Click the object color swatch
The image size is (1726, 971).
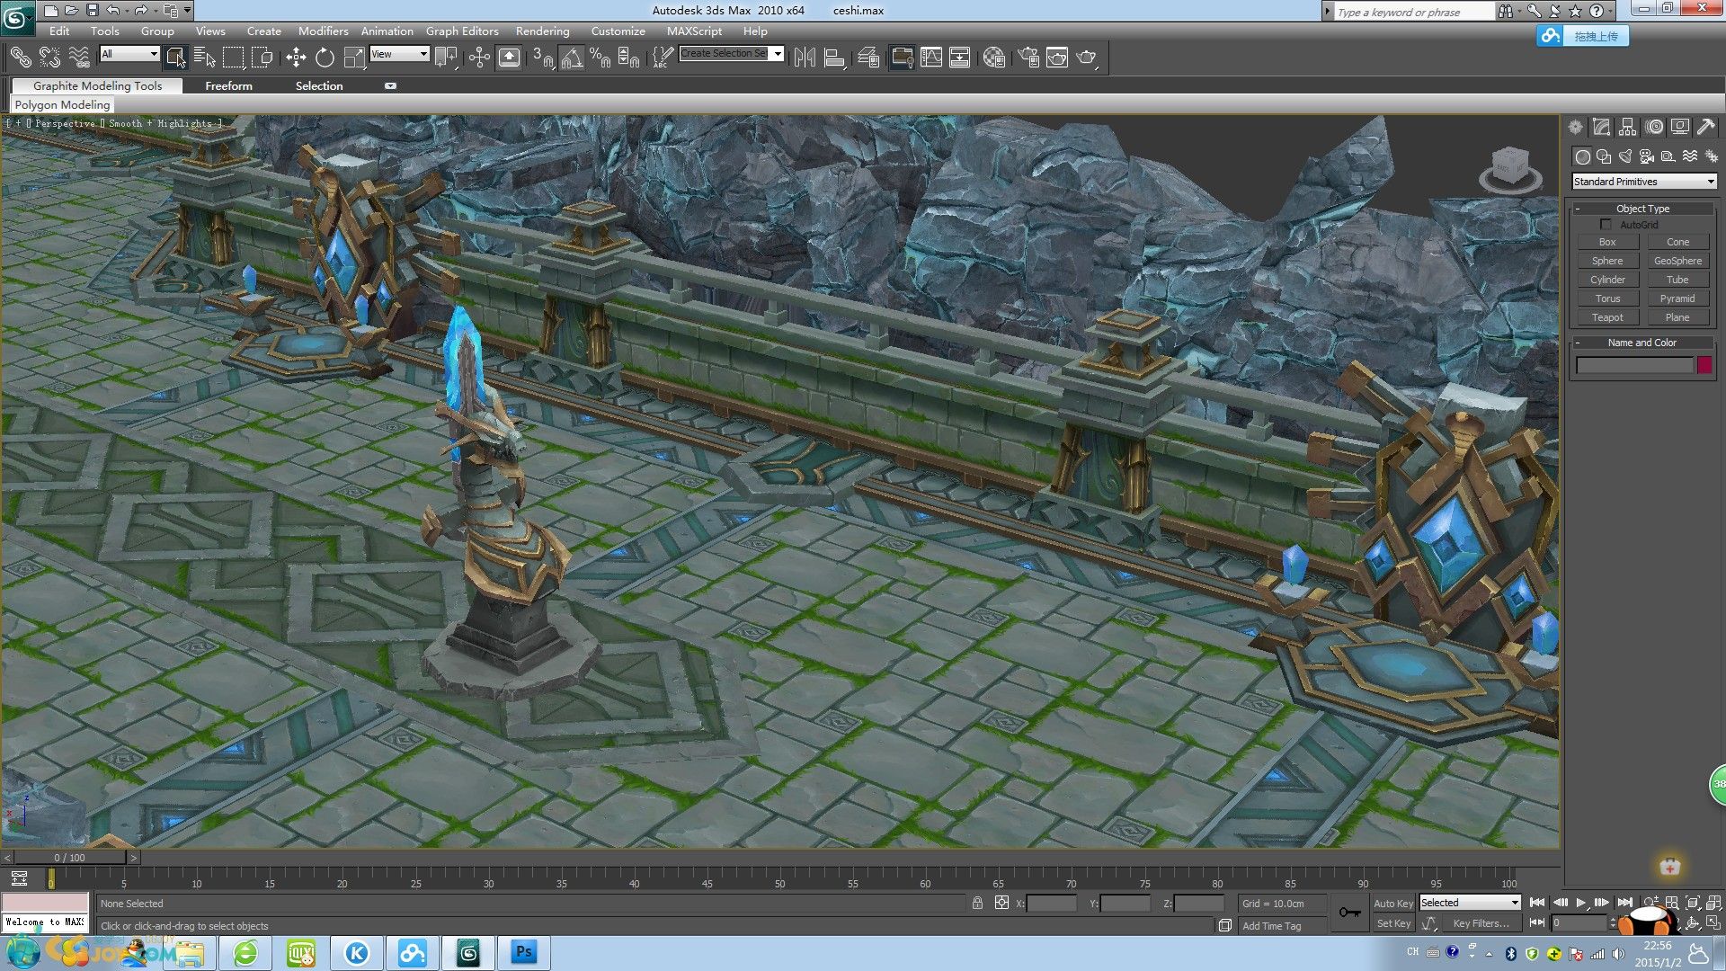coord(1704,365)
